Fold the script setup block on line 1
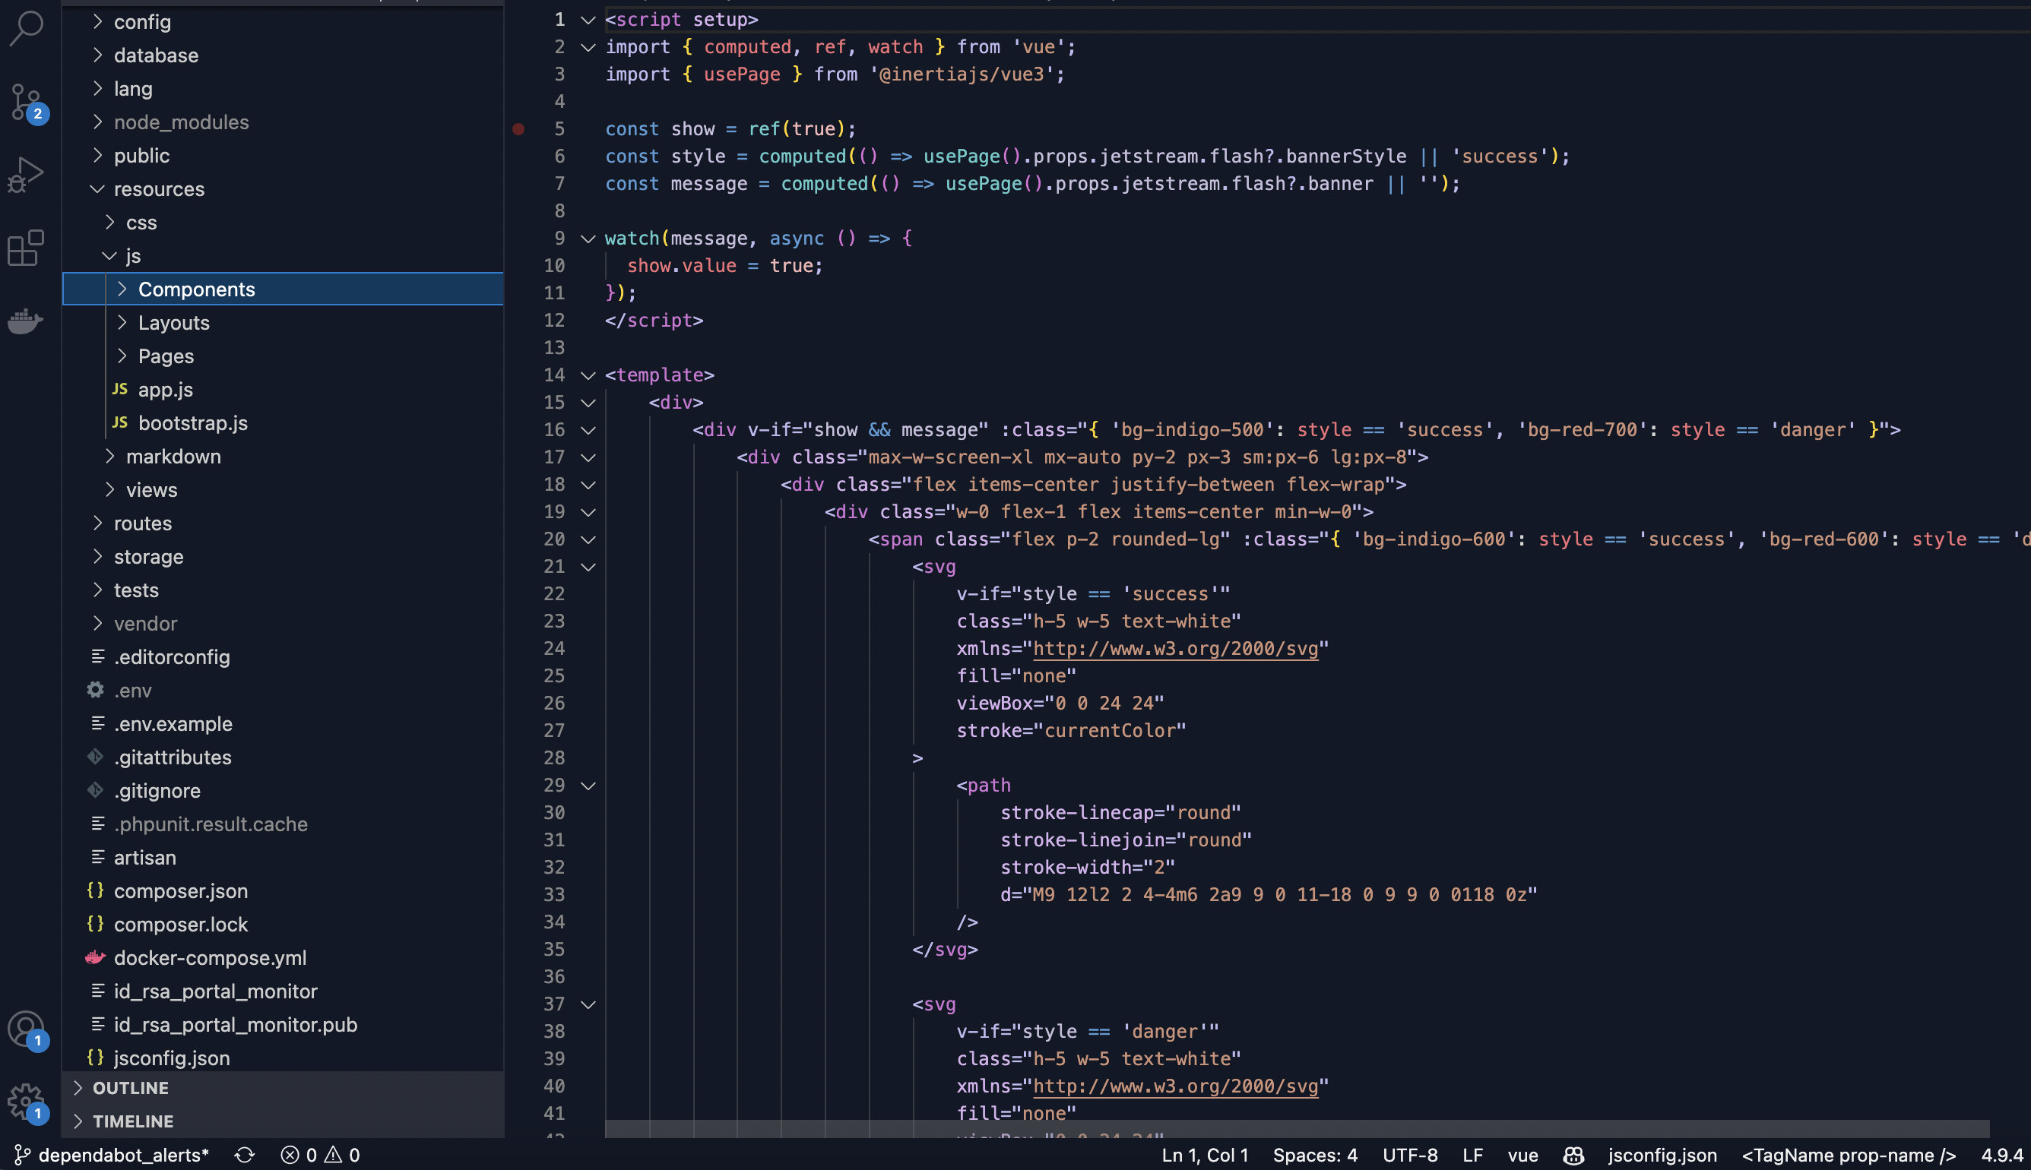Screen dimensions: 2031x1170 pyautogui.click(x=588, y=20)
